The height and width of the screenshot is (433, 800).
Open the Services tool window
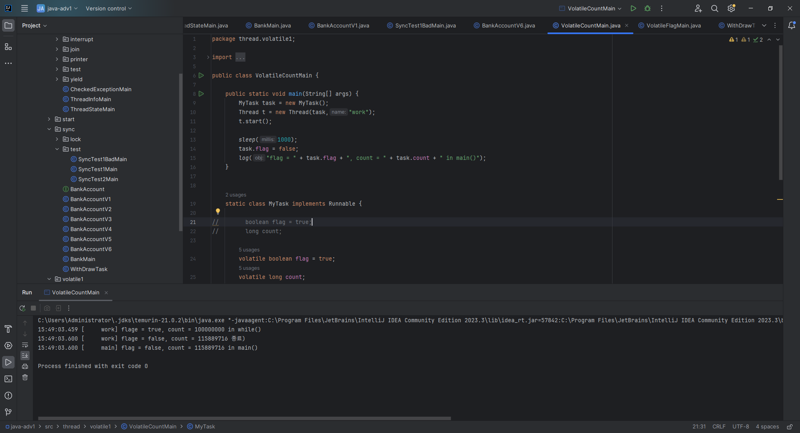pyautogui.click(x=8, y=346)
